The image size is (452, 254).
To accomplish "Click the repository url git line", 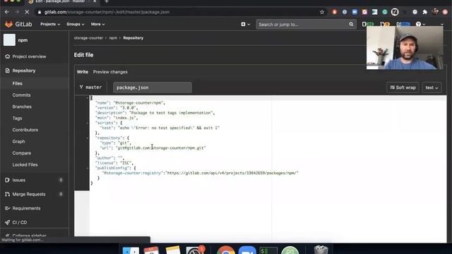I will [153, 148].
